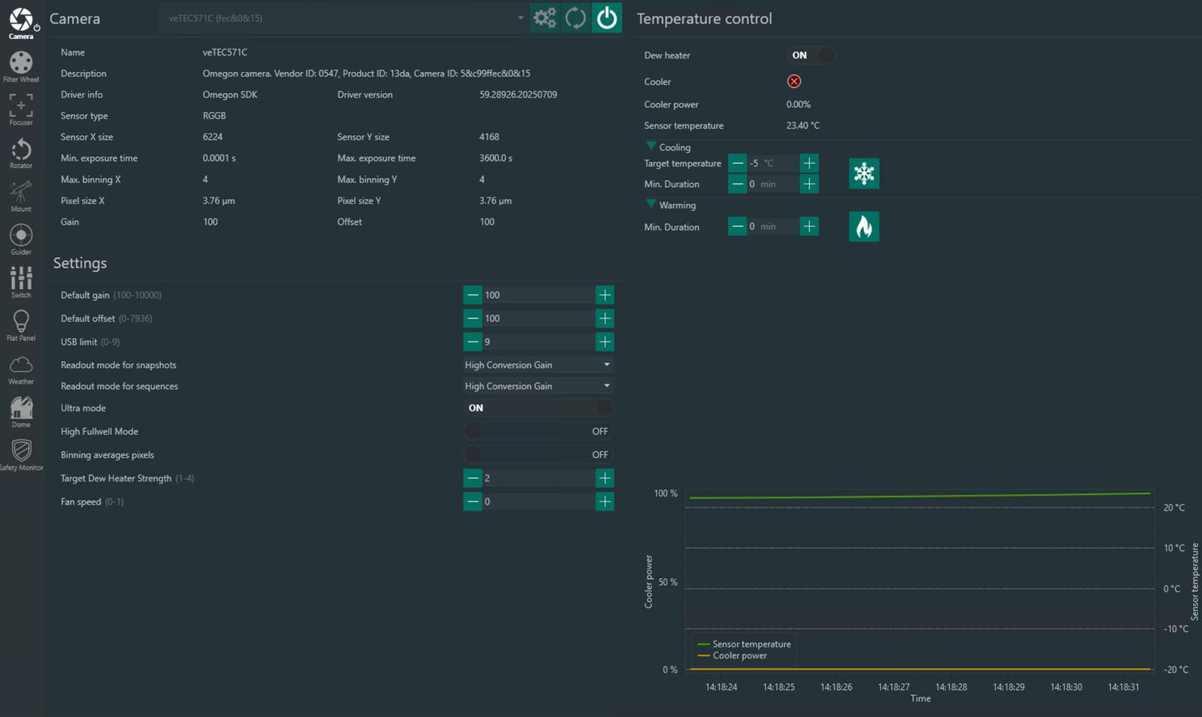This screenshot has width=1202, height=717.
Task: Click the Cooling Min. Duration field
Action: [773, 184]
